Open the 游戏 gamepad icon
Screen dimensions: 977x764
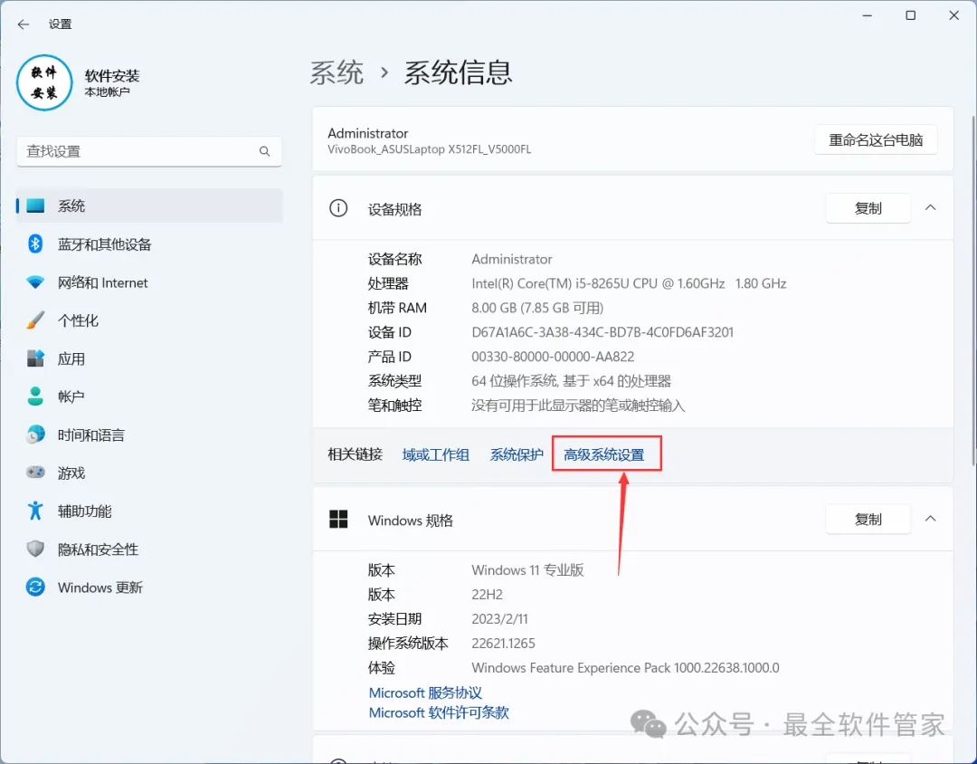pyautogui.click(x=35, y=473)
